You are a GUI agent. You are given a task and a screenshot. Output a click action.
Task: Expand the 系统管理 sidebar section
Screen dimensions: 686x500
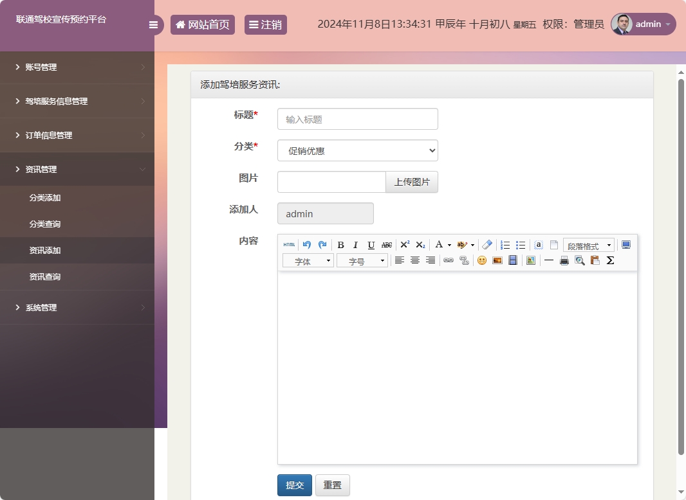[x=41, y=307]
